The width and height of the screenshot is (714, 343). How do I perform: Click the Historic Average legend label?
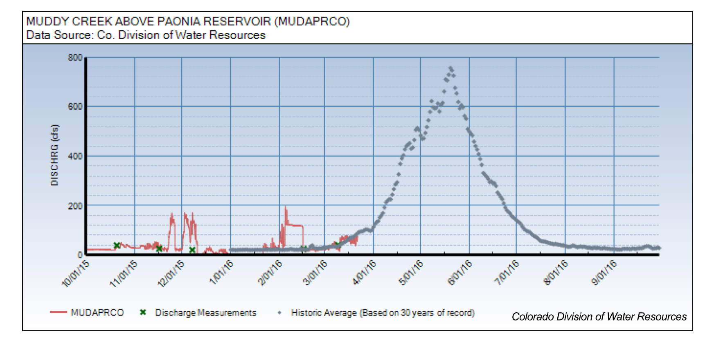pos(383,313)
